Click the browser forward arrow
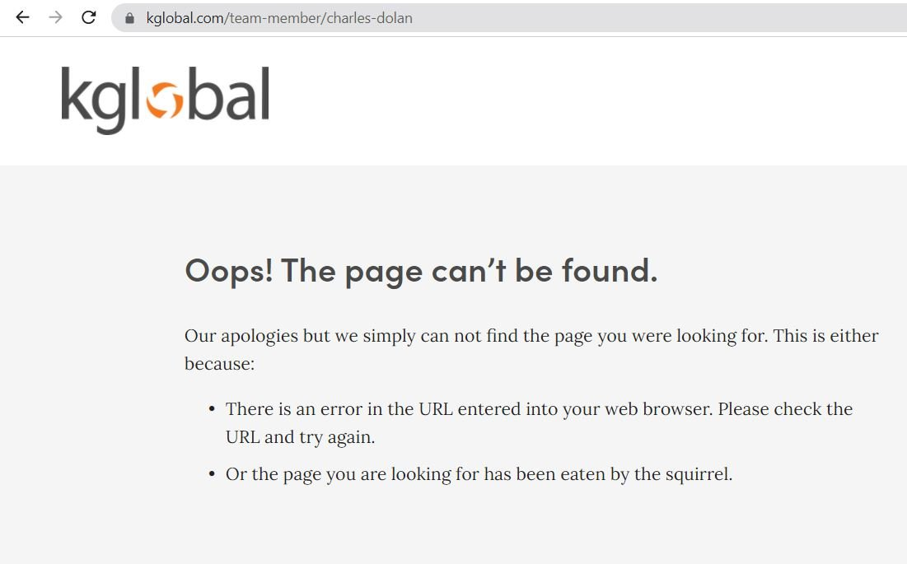This screenshot has height=564, width=907. click(x=55, y=18)
